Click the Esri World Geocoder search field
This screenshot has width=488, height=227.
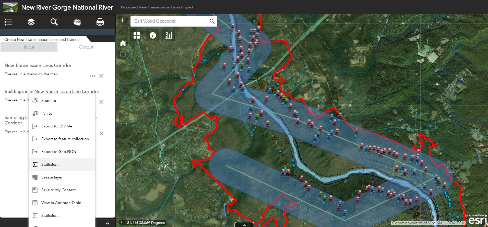(169, 21)
